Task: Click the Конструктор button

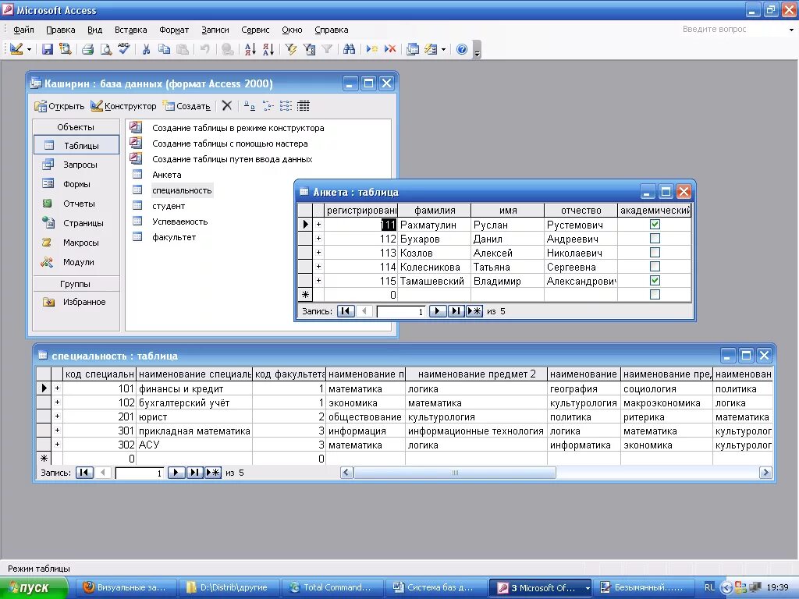Action: tap(124, 106)
